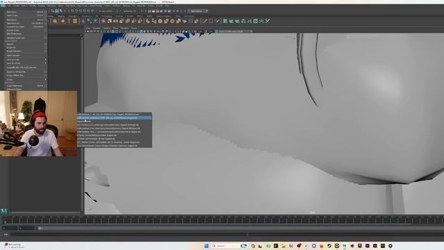Select the Type (T) text tool on shelf
The image size is (444, 250).
69,21
